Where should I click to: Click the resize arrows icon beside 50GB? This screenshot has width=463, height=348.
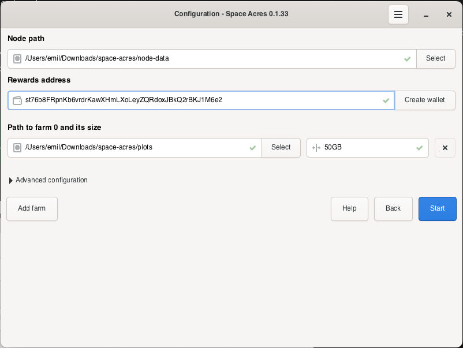(x=316, y=147)
